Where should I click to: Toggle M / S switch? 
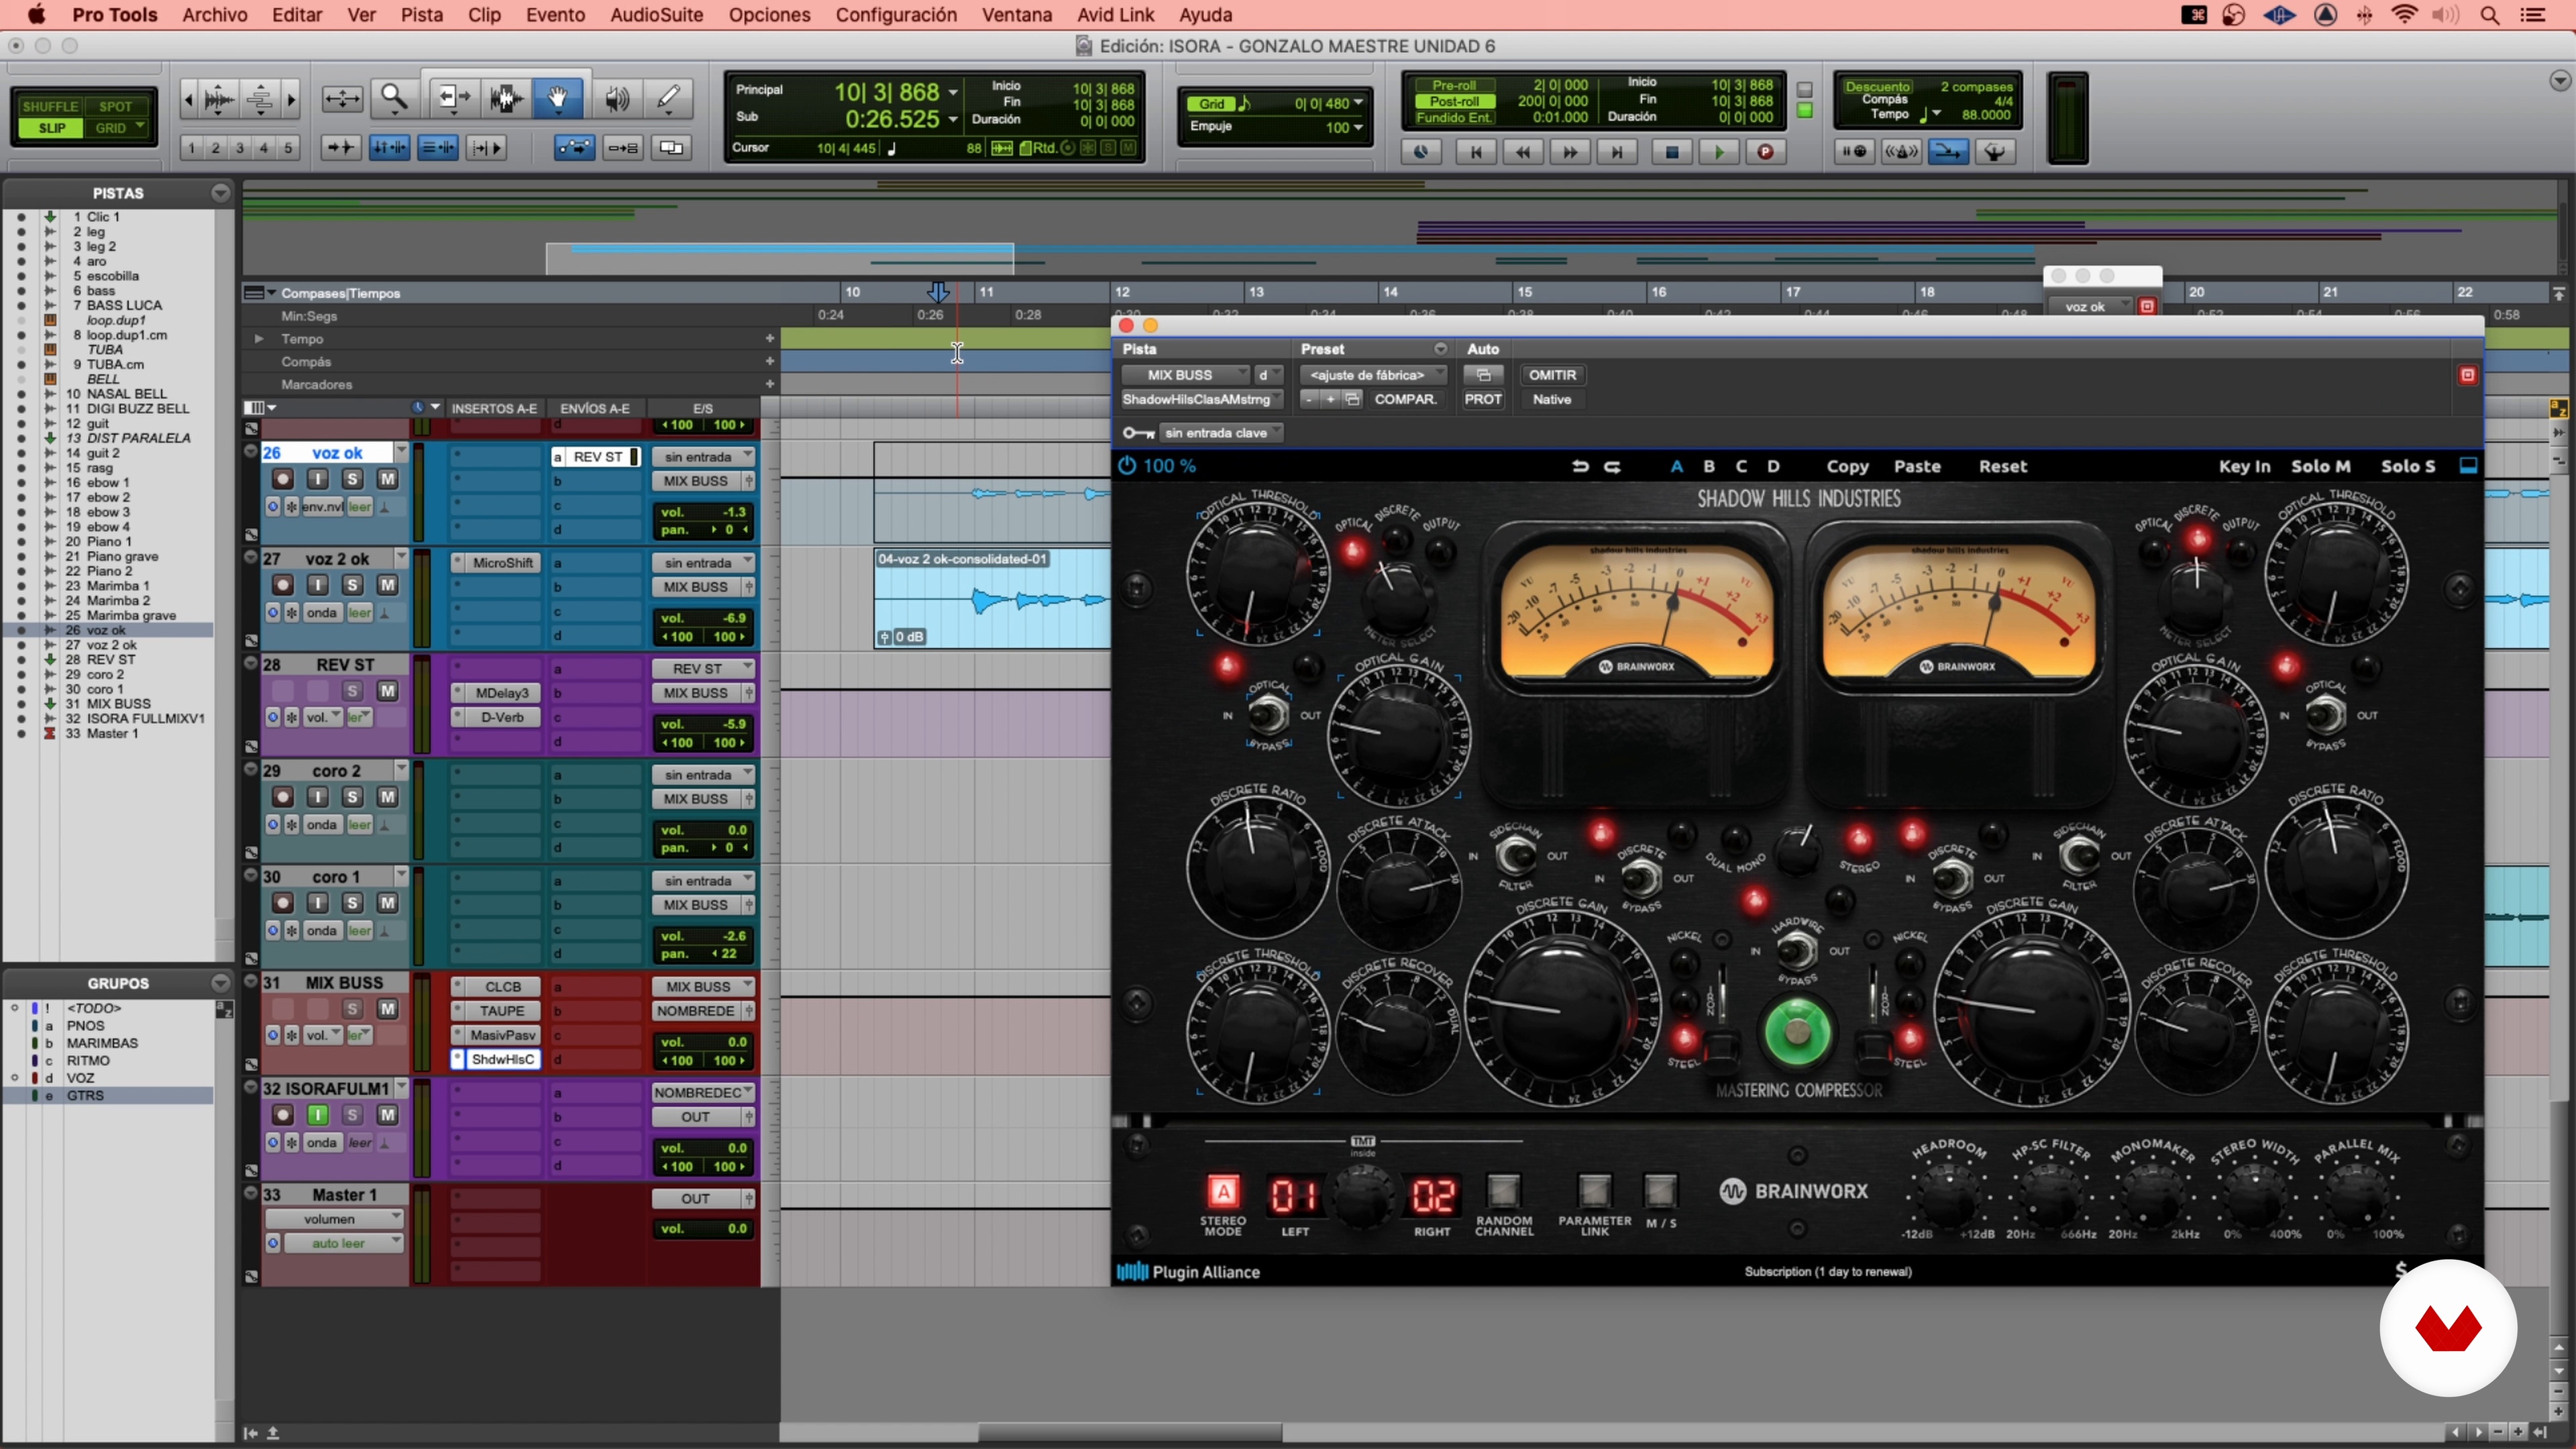coord(1660,1191)
